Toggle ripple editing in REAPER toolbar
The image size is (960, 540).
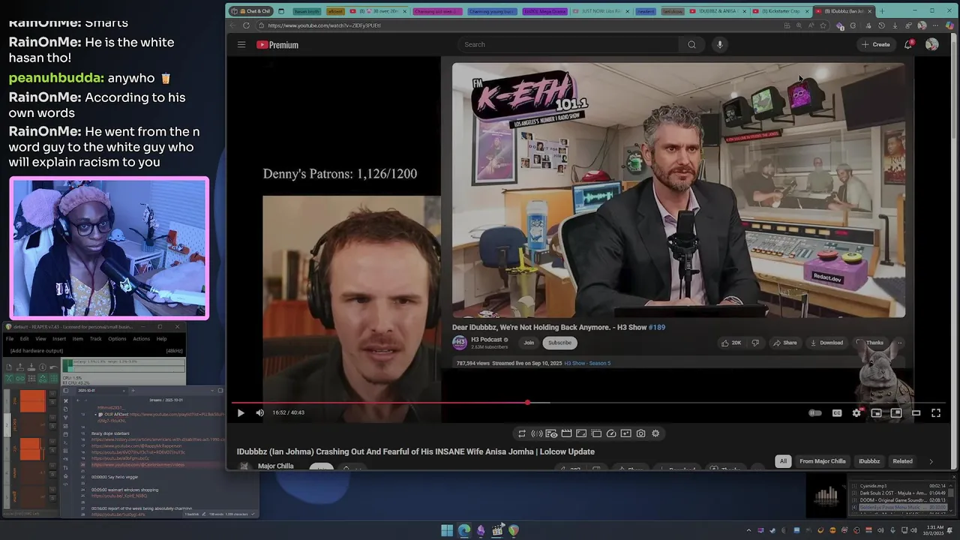pos(31,379)
